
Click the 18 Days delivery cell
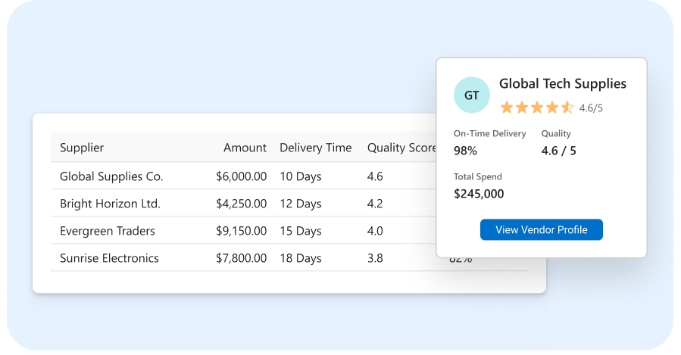click(x=301, y=258)
